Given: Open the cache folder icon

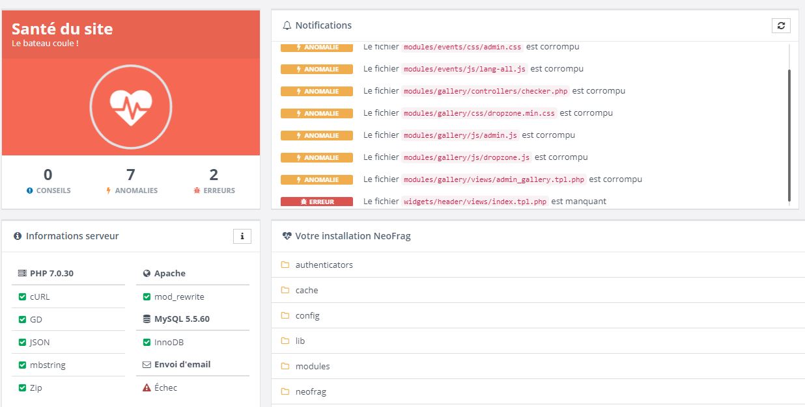Looking at the screenshot, I should pyautogui.click(x=285, y=290).
